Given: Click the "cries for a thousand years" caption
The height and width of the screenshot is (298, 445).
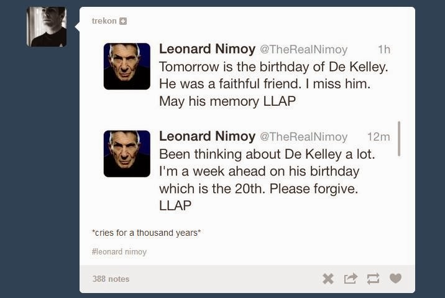Looking at the screenshot, I should (146, 233).
